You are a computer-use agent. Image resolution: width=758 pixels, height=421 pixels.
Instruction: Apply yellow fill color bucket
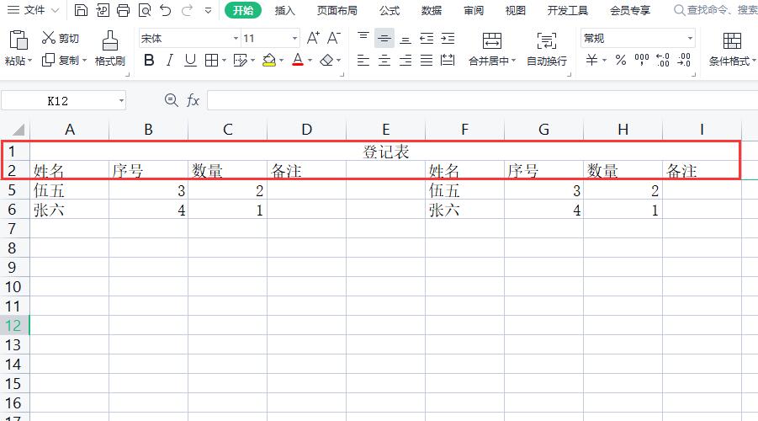tap(268, 61)
